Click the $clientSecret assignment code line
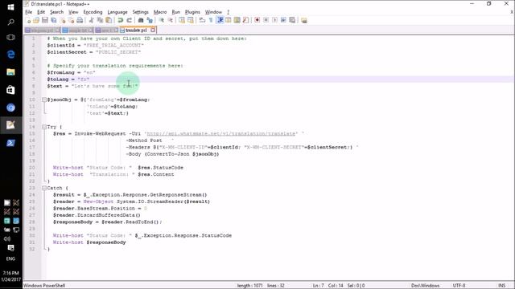Image resolution: width=515 pixels, height=289 pixels. (x=94, y=52)
